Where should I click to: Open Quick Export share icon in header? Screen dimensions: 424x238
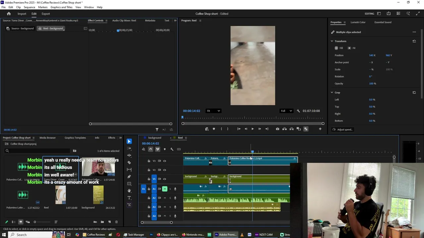[389, 14]
